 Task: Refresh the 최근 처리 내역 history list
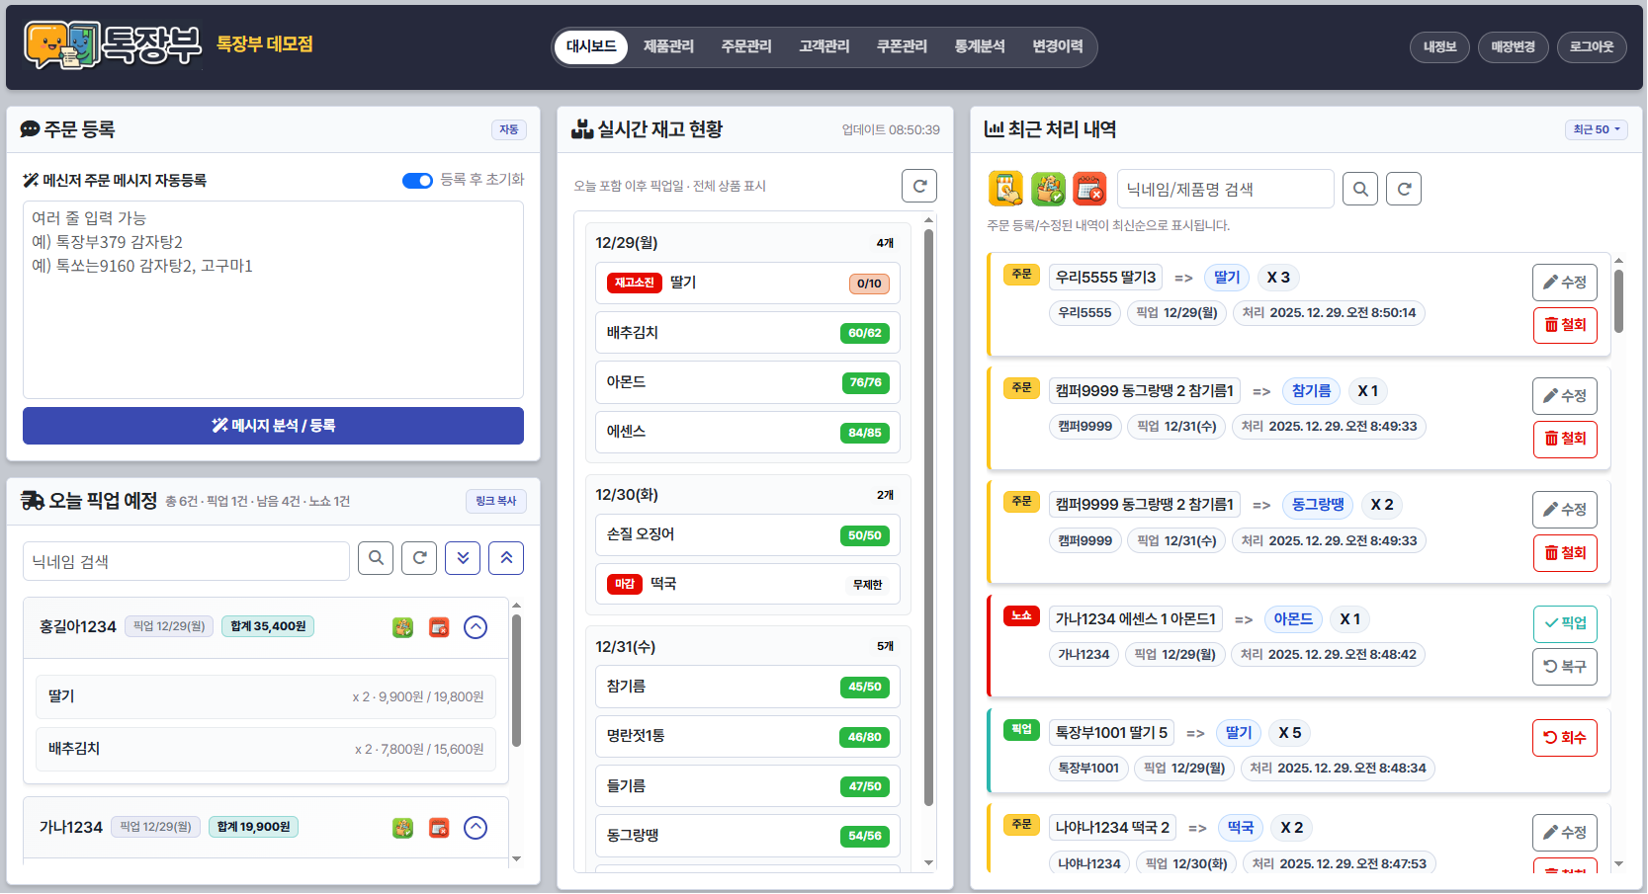point(1403,188)
